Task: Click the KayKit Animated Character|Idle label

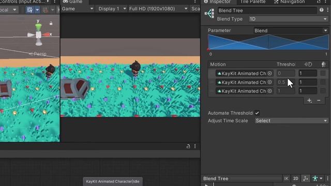Action: 113,181
